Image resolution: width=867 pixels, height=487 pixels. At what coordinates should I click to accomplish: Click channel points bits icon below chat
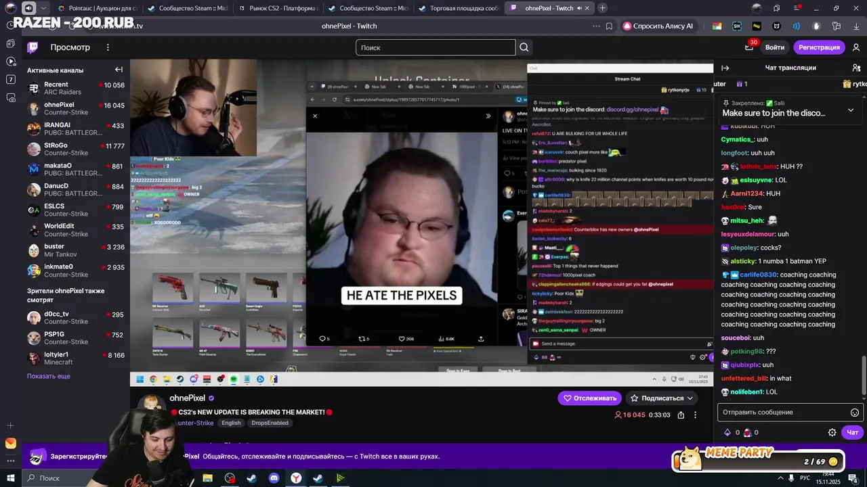[x=727, y=432]
